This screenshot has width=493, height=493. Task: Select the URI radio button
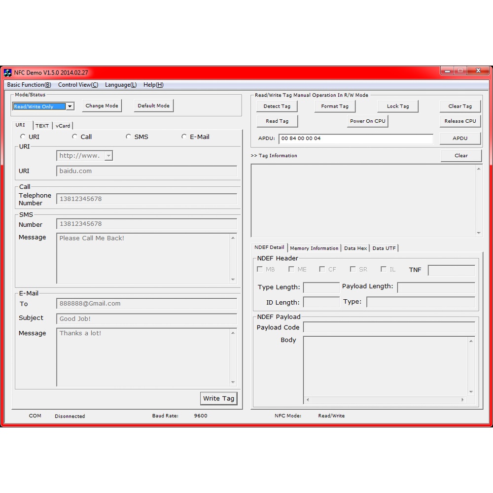click(x=23, y=137)
